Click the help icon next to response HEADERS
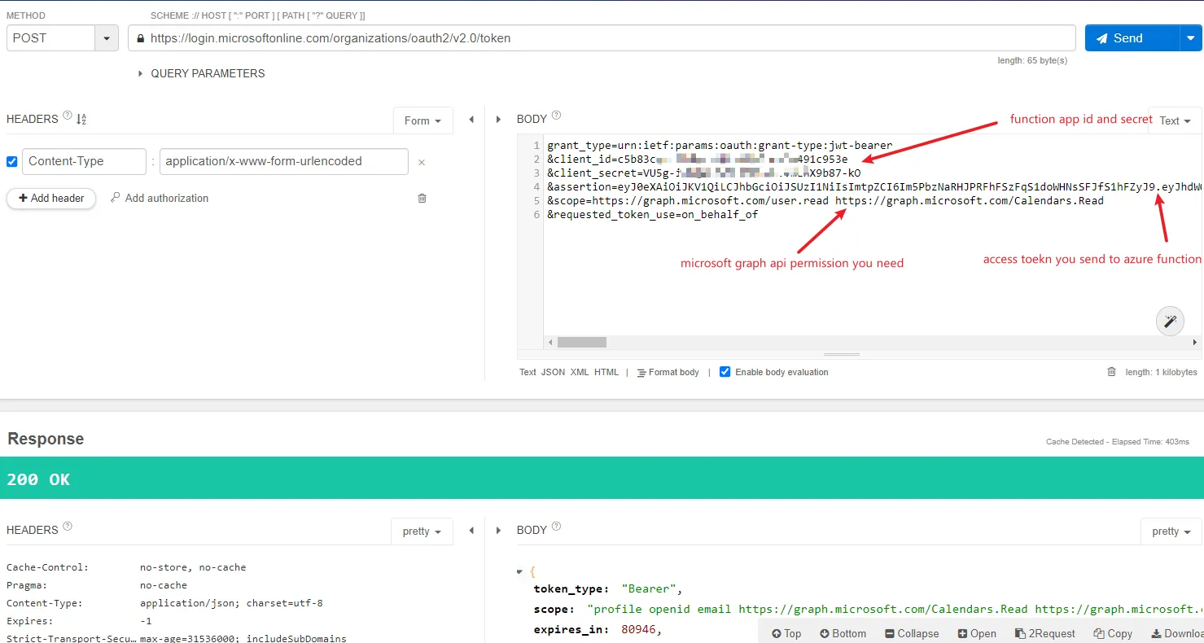This screenshot has width=1204, height=643. click(x=68, y=527)
